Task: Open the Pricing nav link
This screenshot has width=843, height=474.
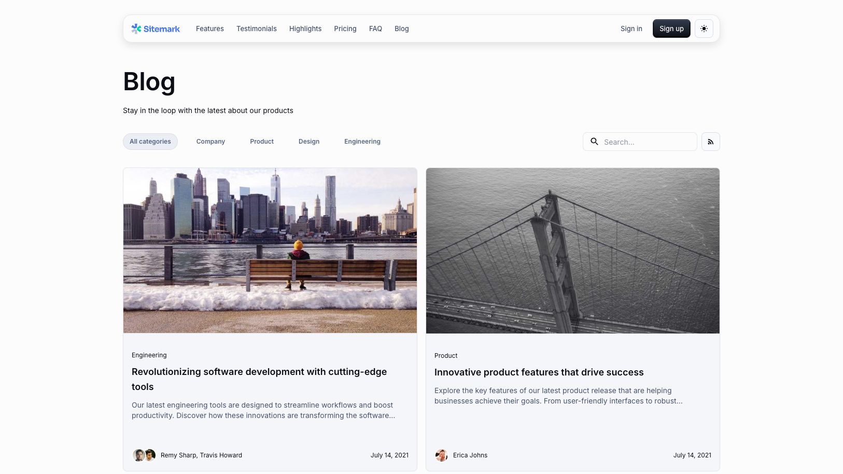Action: (345, 29)
